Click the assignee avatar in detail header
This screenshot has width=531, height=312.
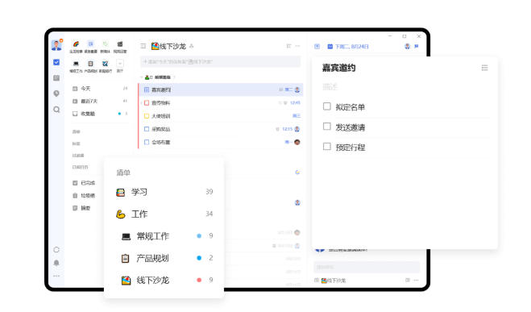[x=408, y=47]
